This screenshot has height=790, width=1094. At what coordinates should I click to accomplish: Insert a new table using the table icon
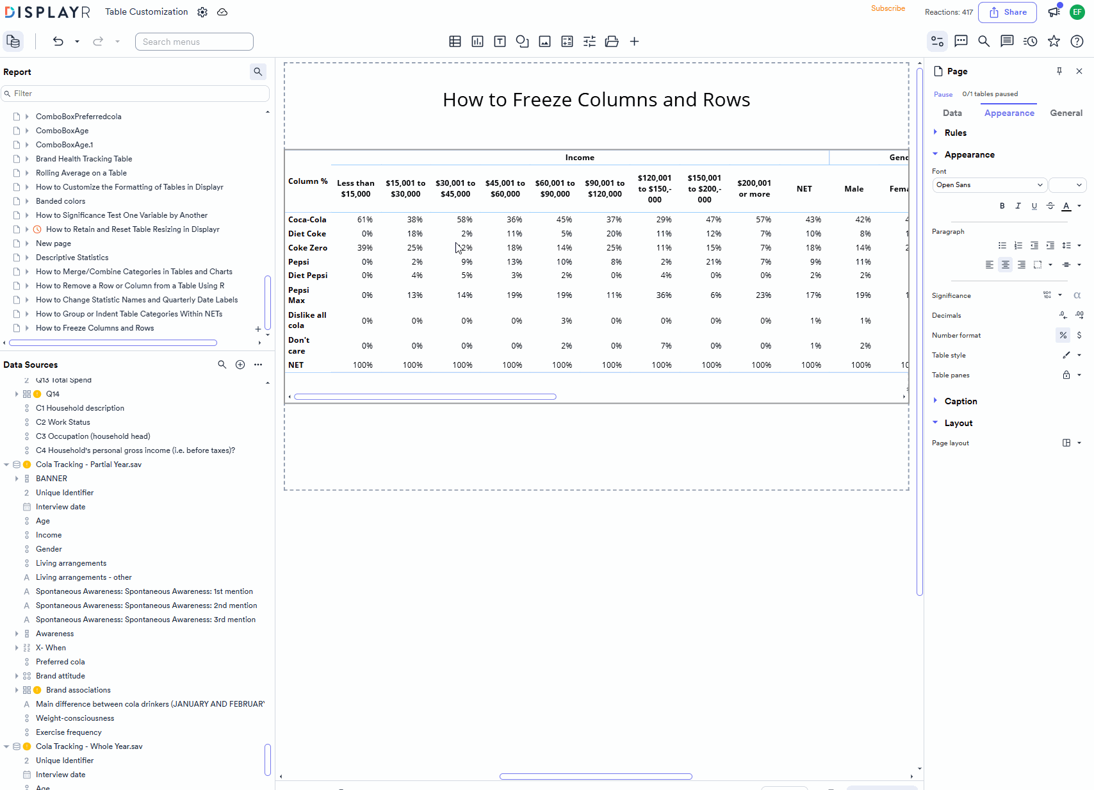point(455,41)
